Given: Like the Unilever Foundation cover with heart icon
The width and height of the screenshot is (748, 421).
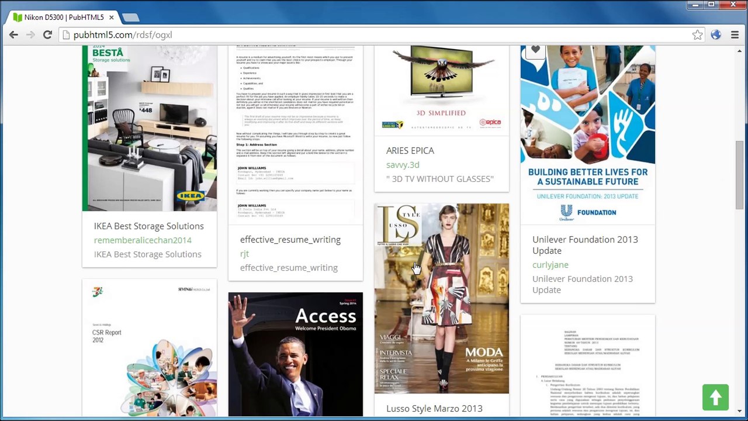Looking at the screenshot, I should tap(535, 50).
